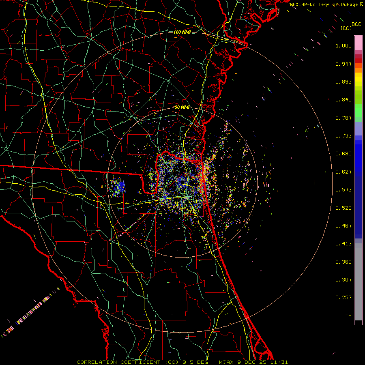Click the 1.000 scale value
The width and height of the screenshot is (365, 365).
click(x=344, y=45)
